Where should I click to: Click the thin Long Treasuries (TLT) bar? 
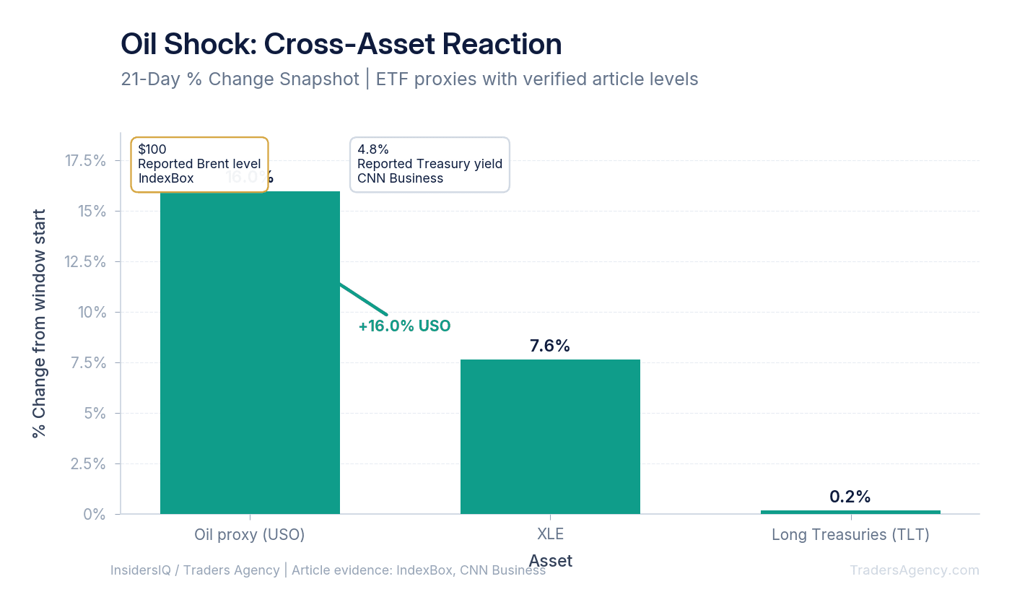[850, 512]
